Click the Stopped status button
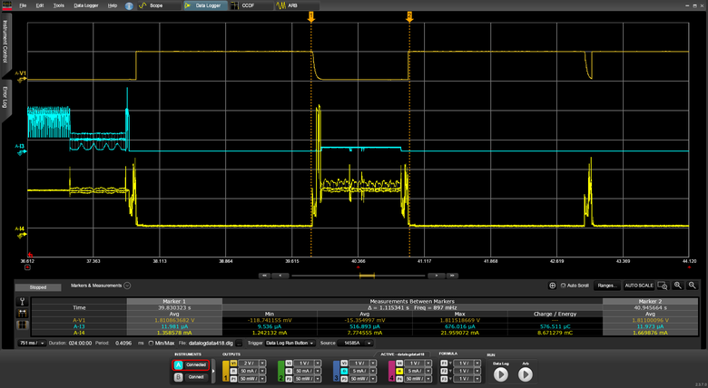 click(x=38, y=287)
